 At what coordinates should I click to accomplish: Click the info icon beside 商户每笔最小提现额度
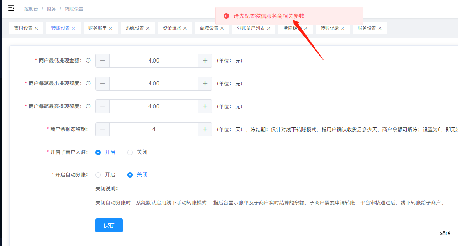coord(88,84)
